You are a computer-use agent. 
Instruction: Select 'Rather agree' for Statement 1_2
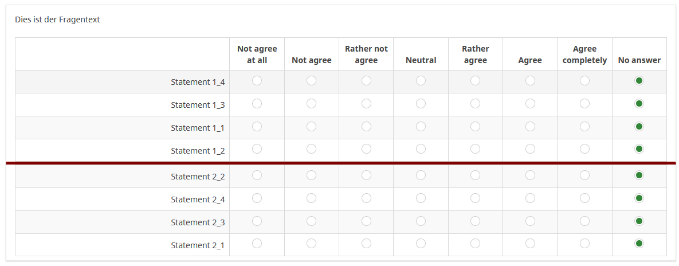click(475, 149)
